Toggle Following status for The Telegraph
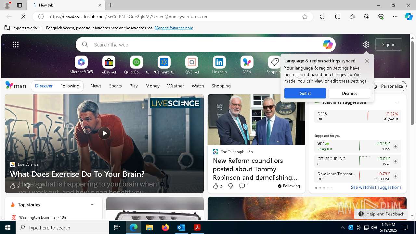The width and height of the screenshot is (416, 234). coord(289,186)
